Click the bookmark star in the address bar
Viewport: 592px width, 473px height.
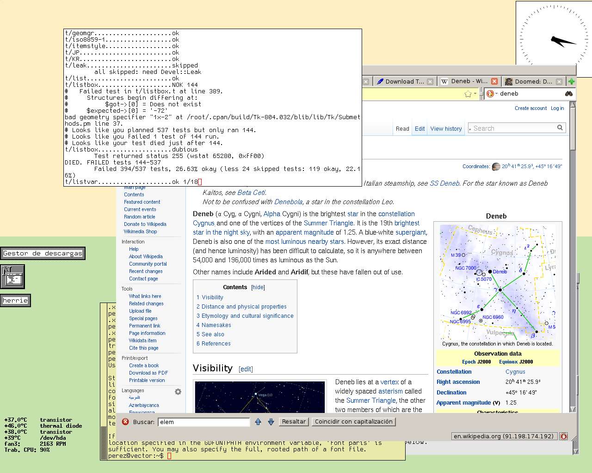[468, 94]
